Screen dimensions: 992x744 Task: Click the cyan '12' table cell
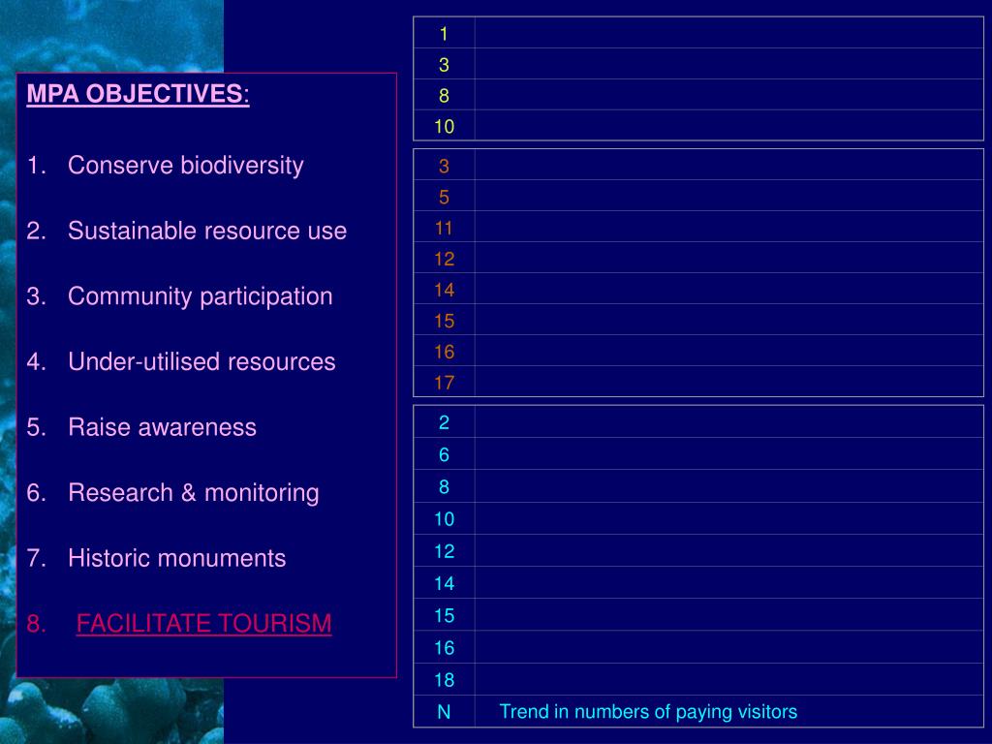pos(444,551)
